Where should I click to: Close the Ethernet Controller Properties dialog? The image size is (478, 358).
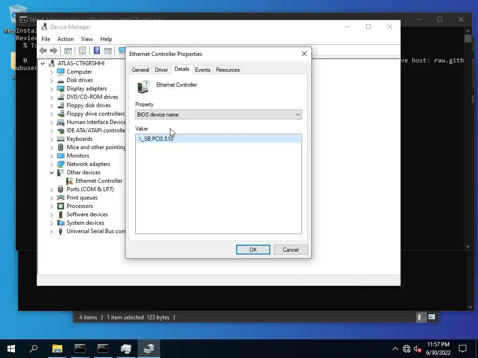(x=304, y=54)
